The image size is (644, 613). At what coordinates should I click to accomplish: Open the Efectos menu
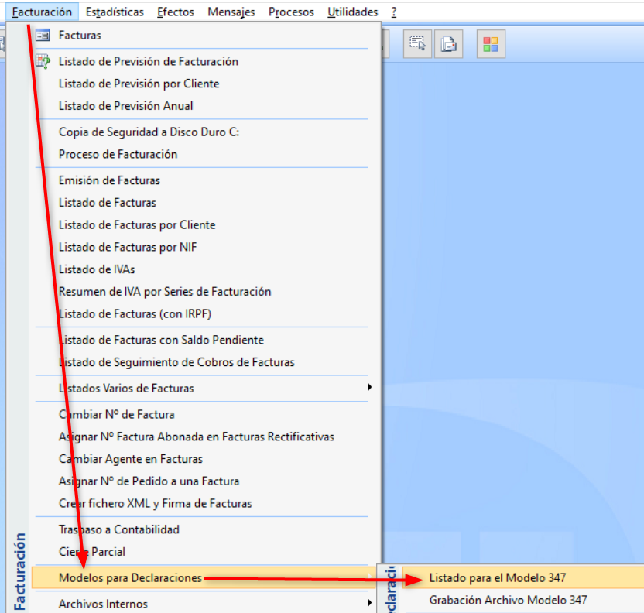click(x=176, y=12)
